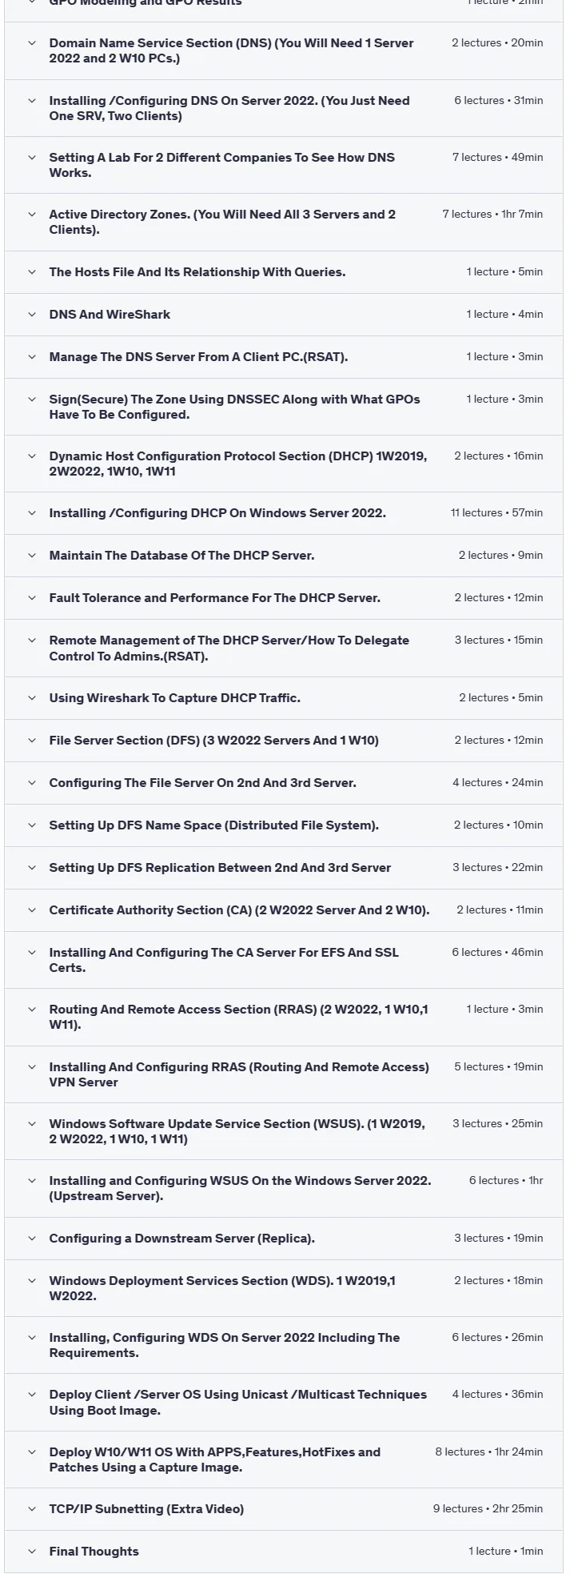This screenshot has height=1578, width=570.
Task: Expand chevron for File Server Section (DFS)
Action: click(32, 741)
